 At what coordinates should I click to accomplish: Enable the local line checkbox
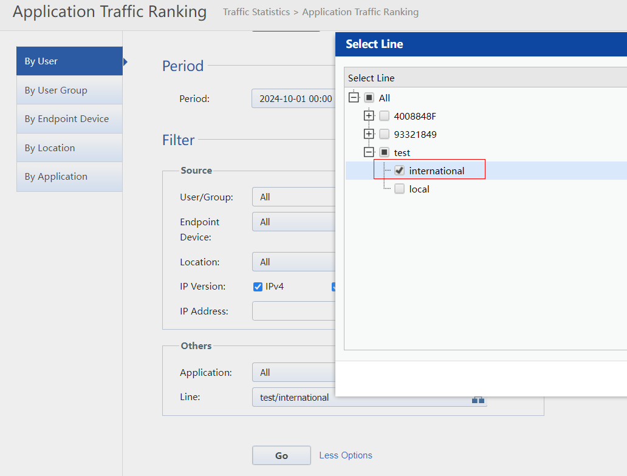(x=400, y=189)
